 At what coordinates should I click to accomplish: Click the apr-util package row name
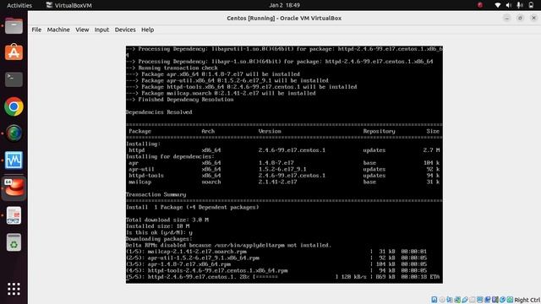(141, 169)
